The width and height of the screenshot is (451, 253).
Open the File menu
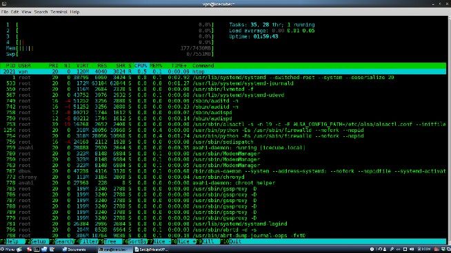pyautogui.click(x=5, y=12)
